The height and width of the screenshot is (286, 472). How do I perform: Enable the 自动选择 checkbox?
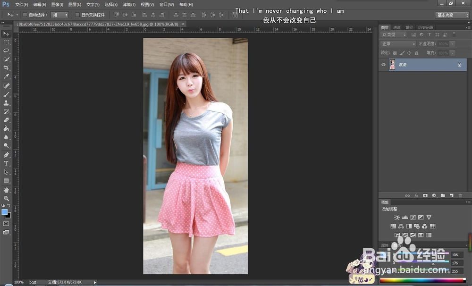click(25, 15)
